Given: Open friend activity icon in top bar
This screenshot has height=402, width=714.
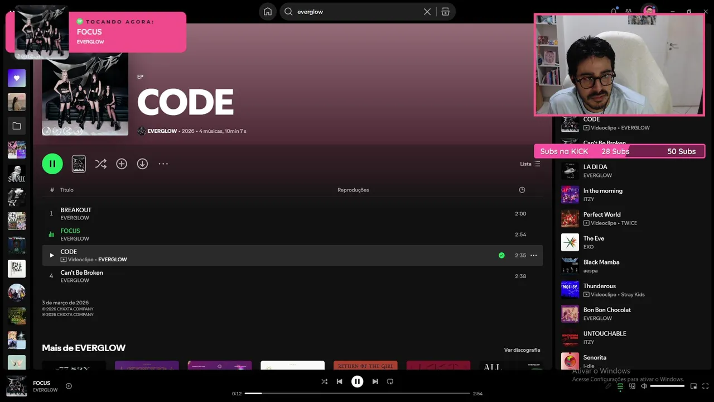Looking at the screenshot, I should [x=629, y=10].
